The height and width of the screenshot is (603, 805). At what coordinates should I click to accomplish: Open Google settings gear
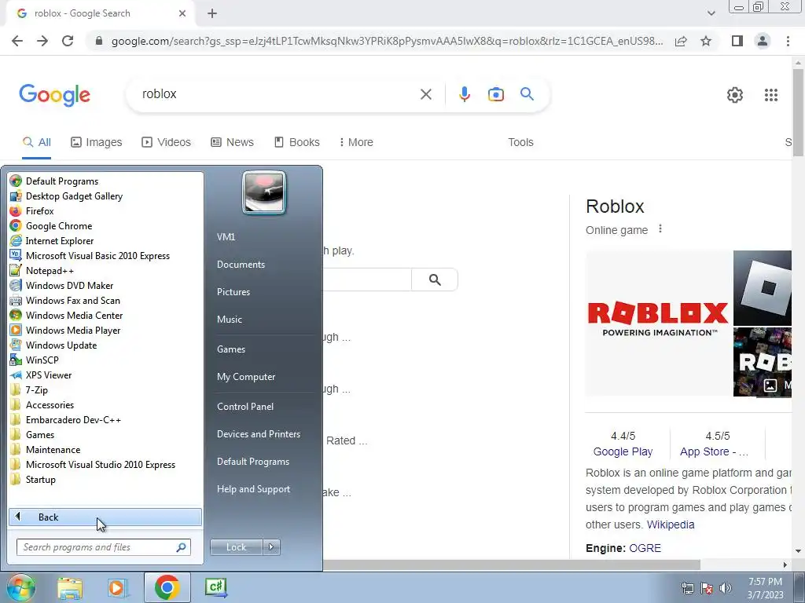735,95
